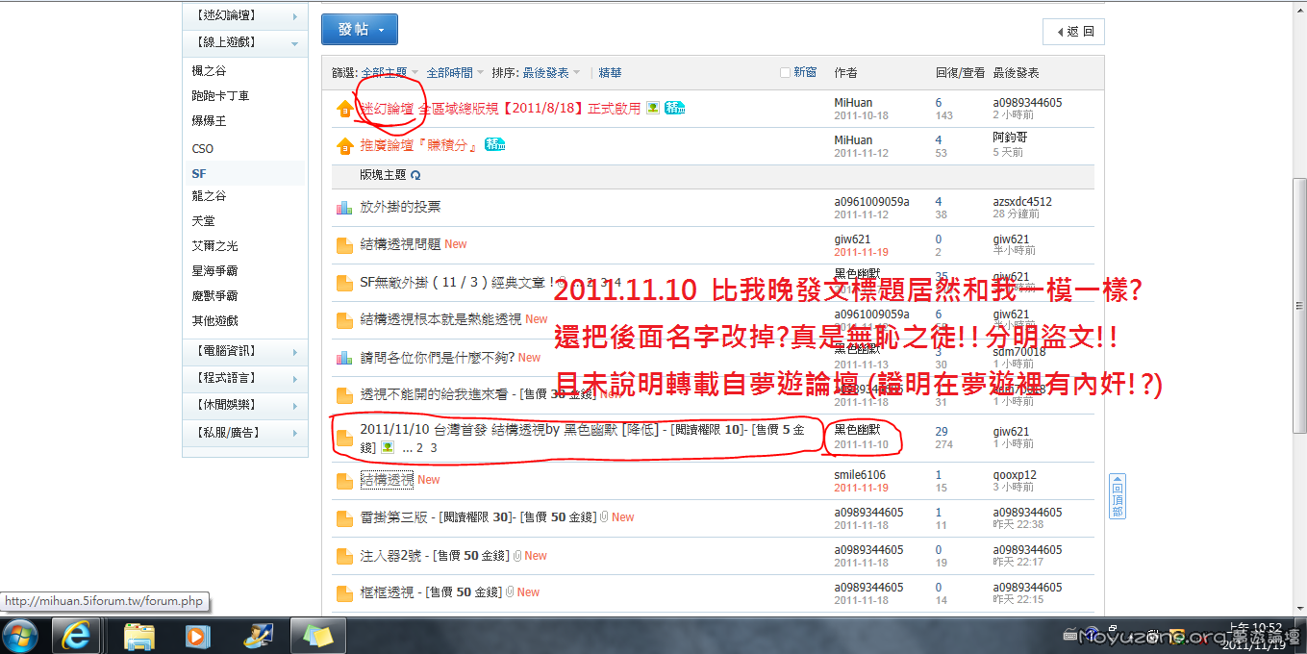Click folder icon of smile6106's 結構透視 thread
The image size is (1307, 654).
344,481
